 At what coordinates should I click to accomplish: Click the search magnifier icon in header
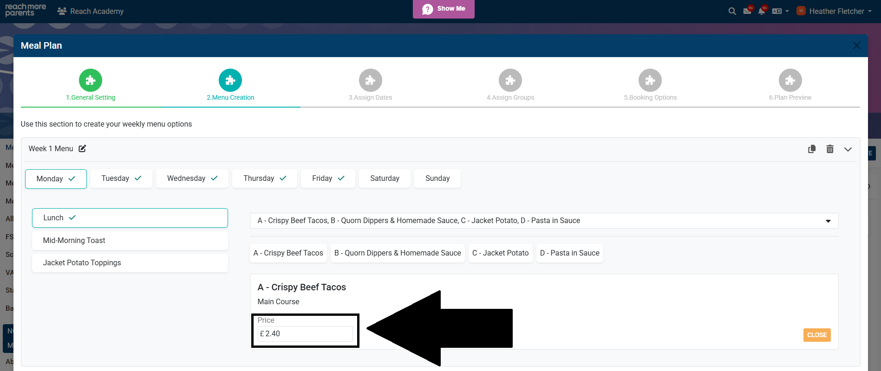tap(732, 11)
